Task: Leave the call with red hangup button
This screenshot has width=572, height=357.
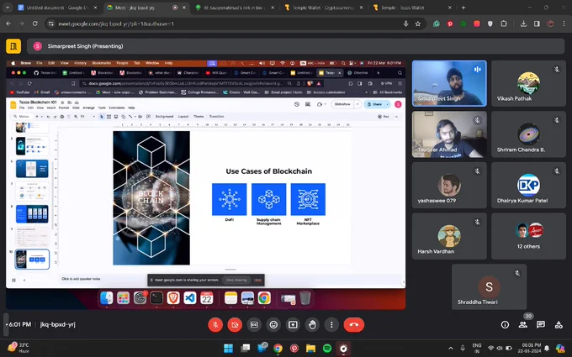Action: coord(354,324)
